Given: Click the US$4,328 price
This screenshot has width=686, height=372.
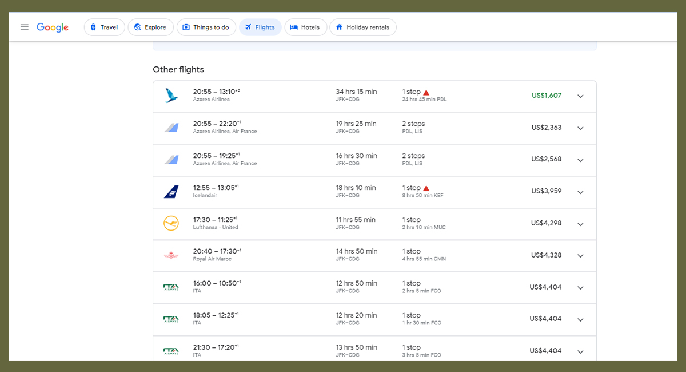Looking at the screenshot, I should click(x=547, y=255).
